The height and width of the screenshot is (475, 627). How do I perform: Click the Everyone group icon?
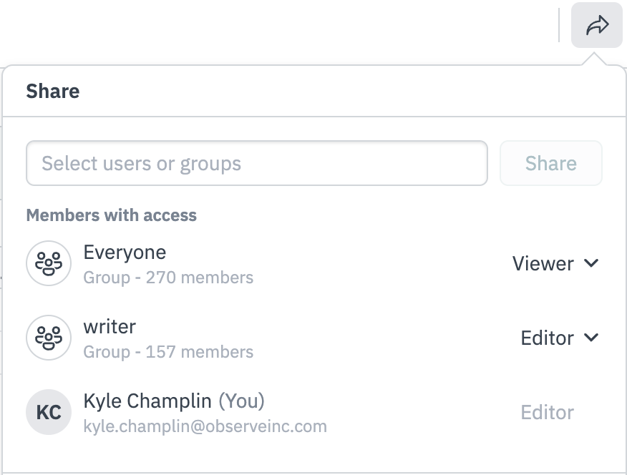coord(49,263)
